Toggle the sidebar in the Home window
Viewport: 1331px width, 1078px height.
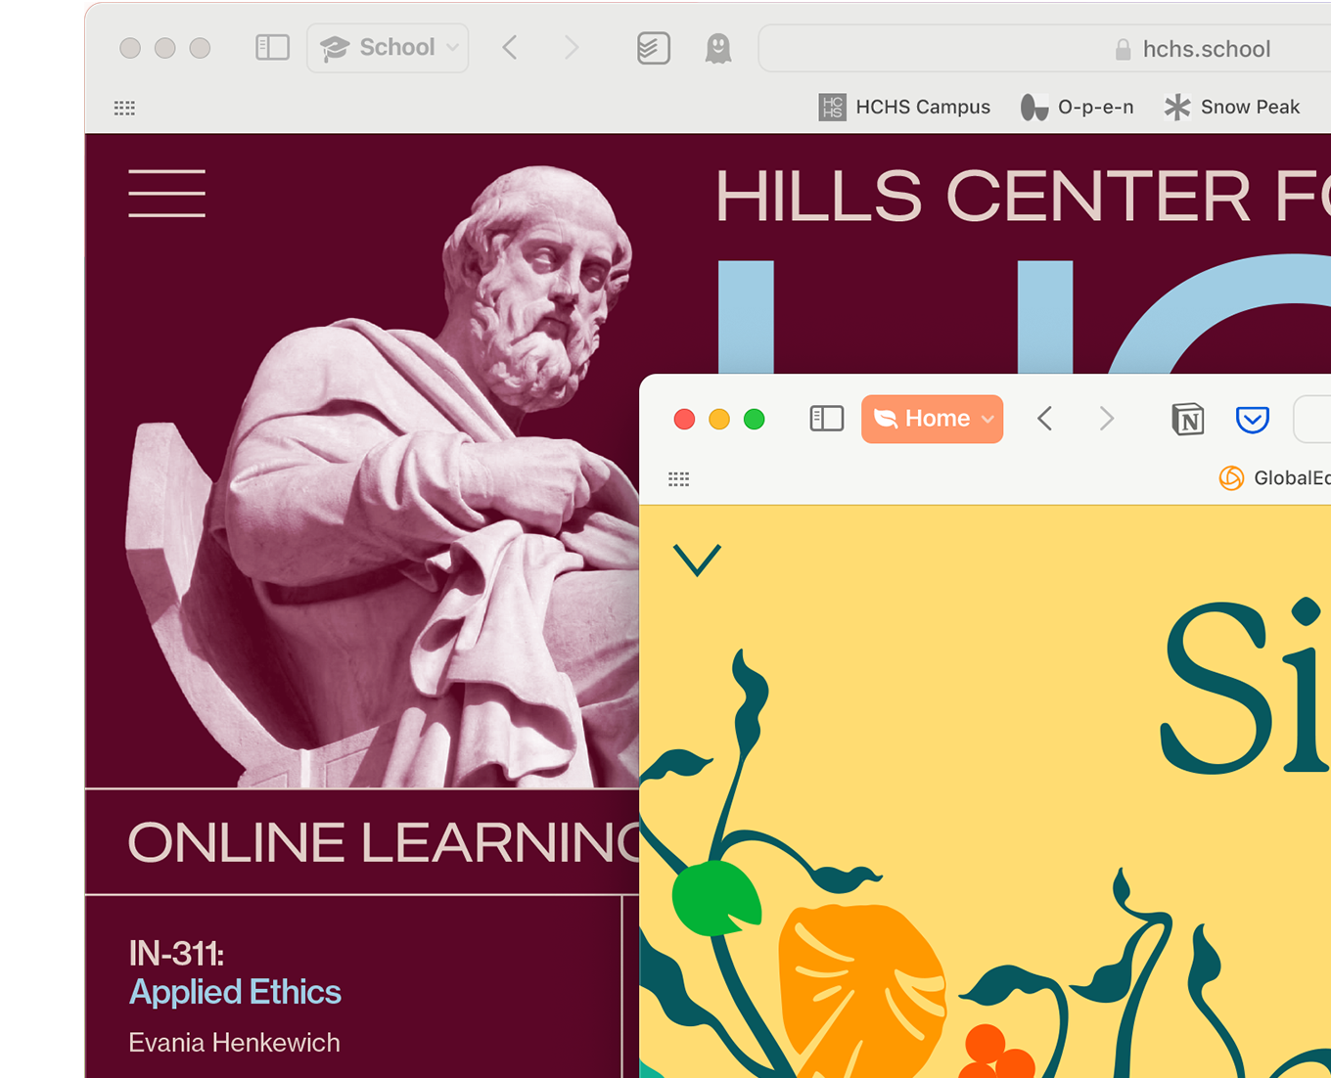(x=827, y=419)
